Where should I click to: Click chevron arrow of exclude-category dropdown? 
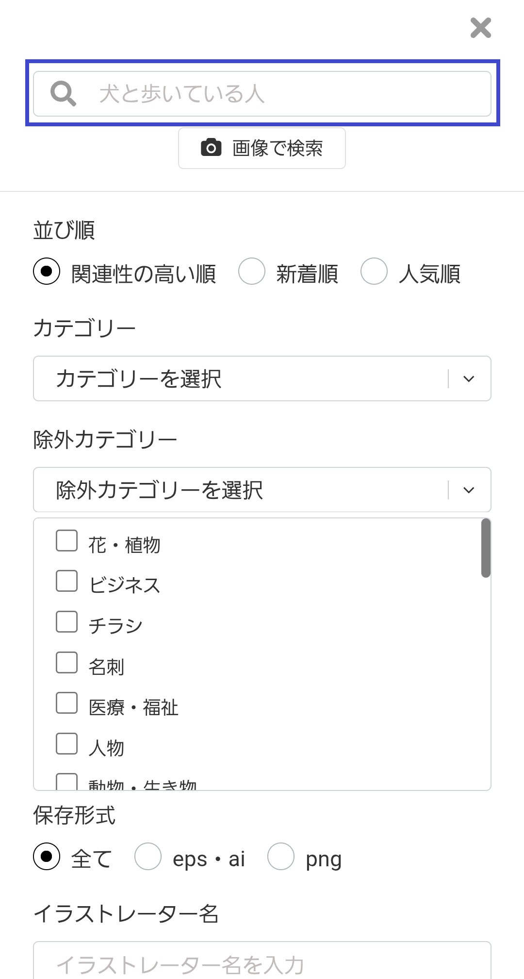point(469,490)
